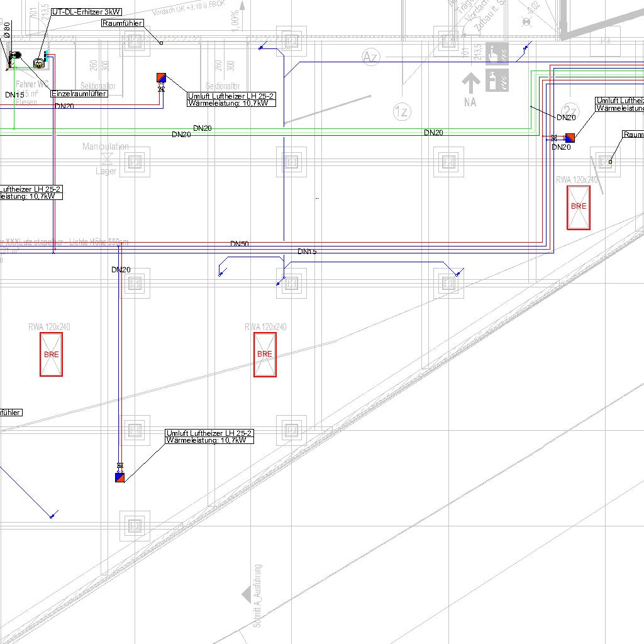Select red-blue Luftheizer symbol beside 2z marker
Image resolution: width=644 pixels, height=644 pixels.
point(570,138)
